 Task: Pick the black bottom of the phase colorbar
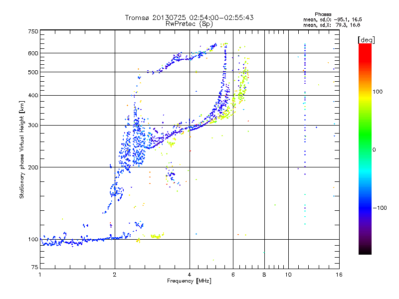pos(365,251)
